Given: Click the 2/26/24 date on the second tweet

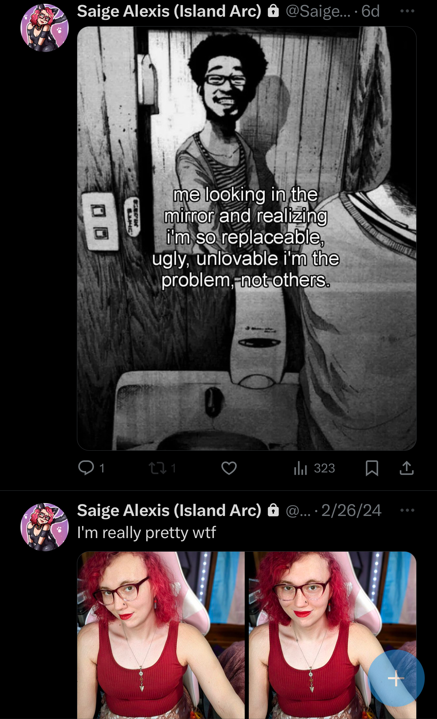Looking at the screenshot, I should point(351,510).
